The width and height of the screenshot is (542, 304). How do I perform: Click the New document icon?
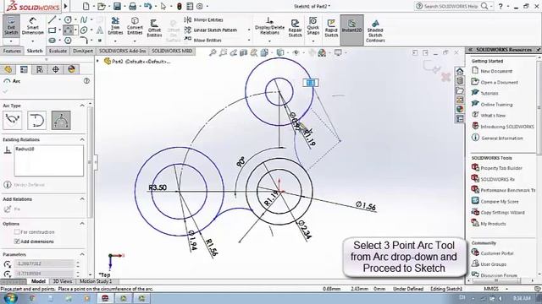click(x=86, y=6)
